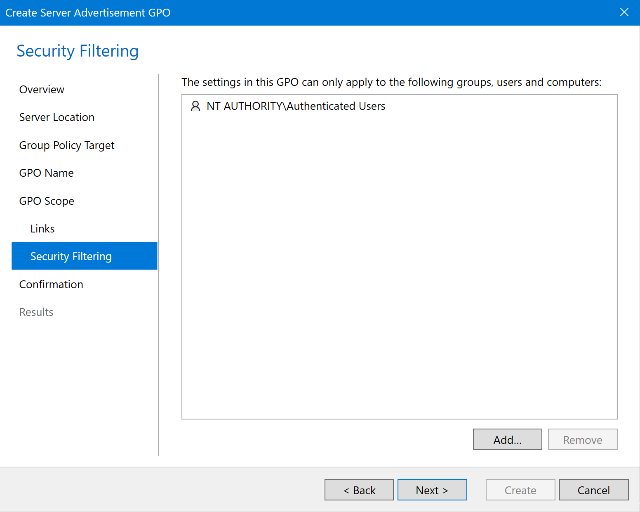Jump to the Confirmation step
Viewport: 640px width, 512px height.
tap(51, 284)
